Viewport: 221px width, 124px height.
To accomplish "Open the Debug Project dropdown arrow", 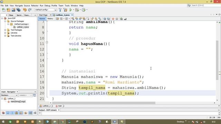I will (x=80, y=10).
